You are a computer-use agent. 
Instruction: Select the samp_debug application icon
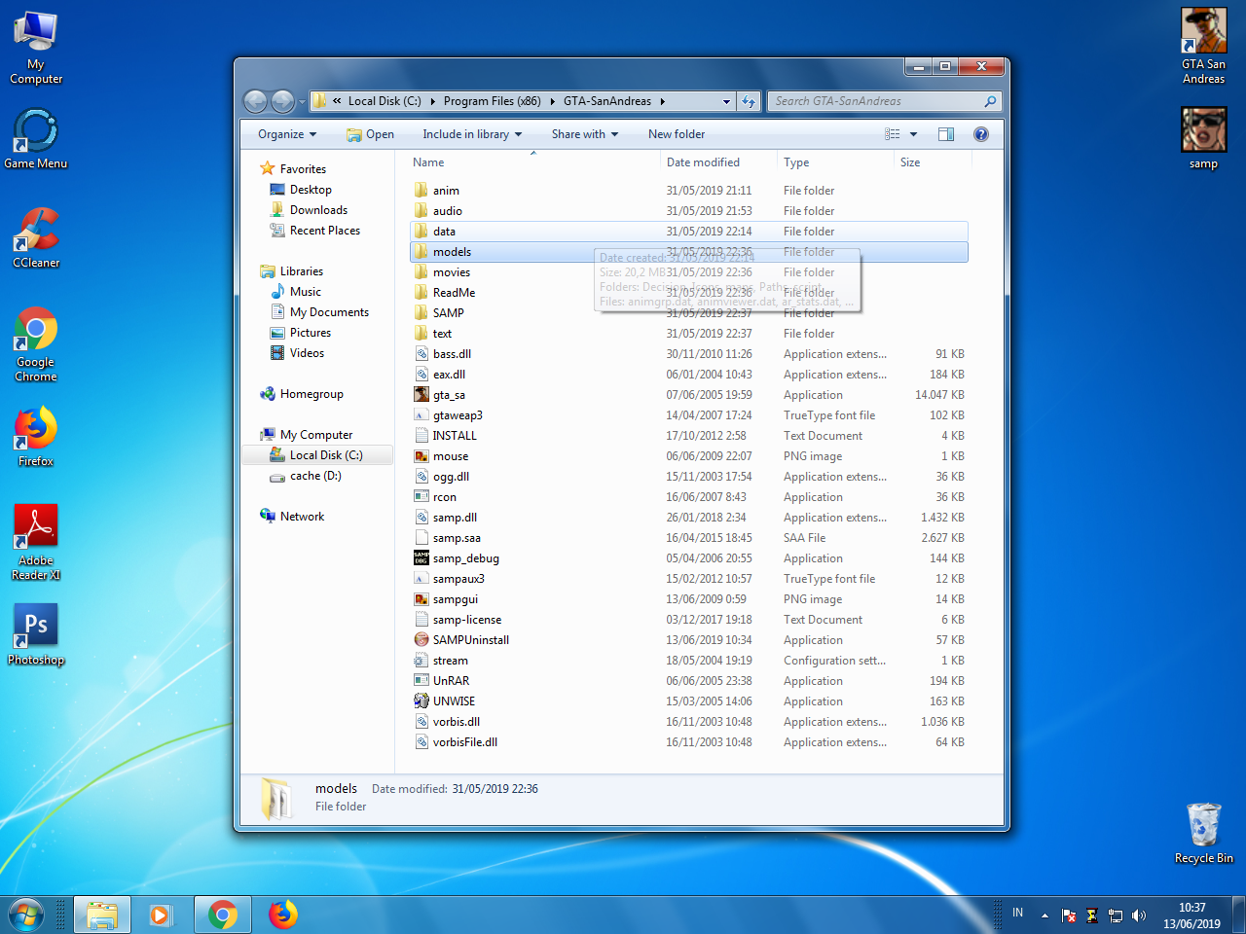pos(421,558)
